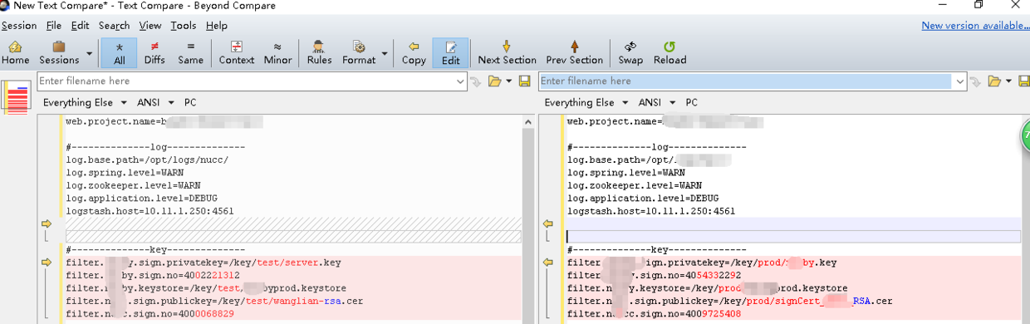Open right pane Everything Else dropdown
The width and height of the screenshot is (1030, 324).
click(586, 102)
